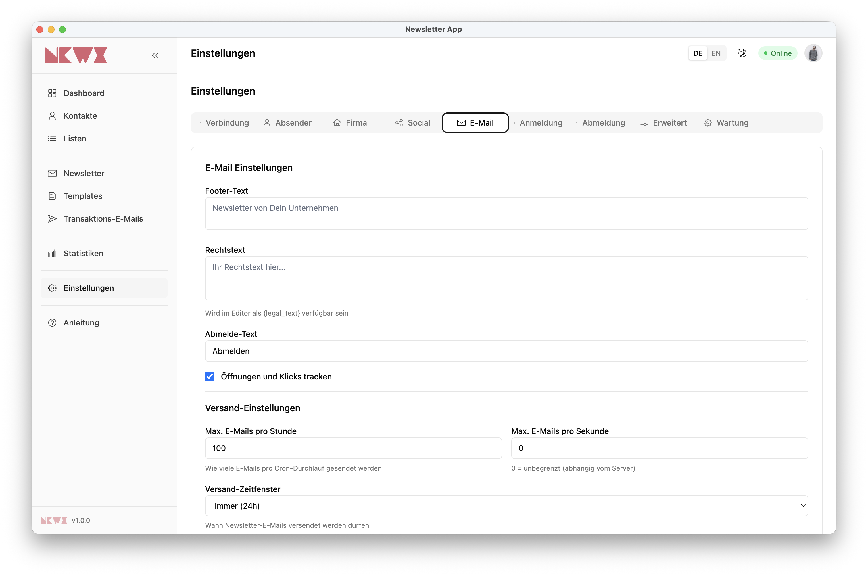
Task: Click the Footer-Text text area
Action: (506, 214)
